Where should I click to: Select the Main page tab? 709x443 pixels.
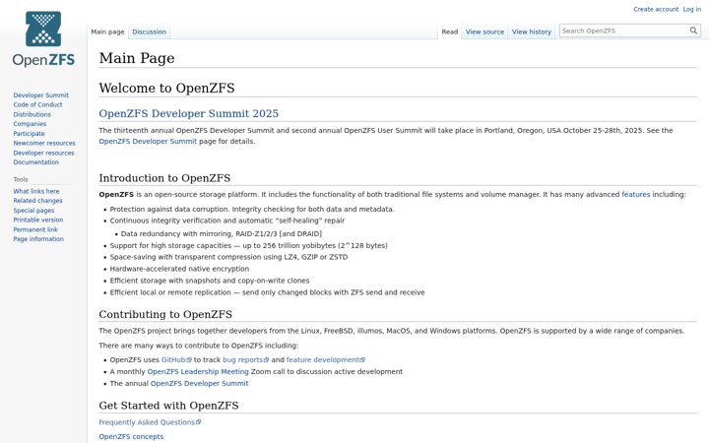coord(107,32)
